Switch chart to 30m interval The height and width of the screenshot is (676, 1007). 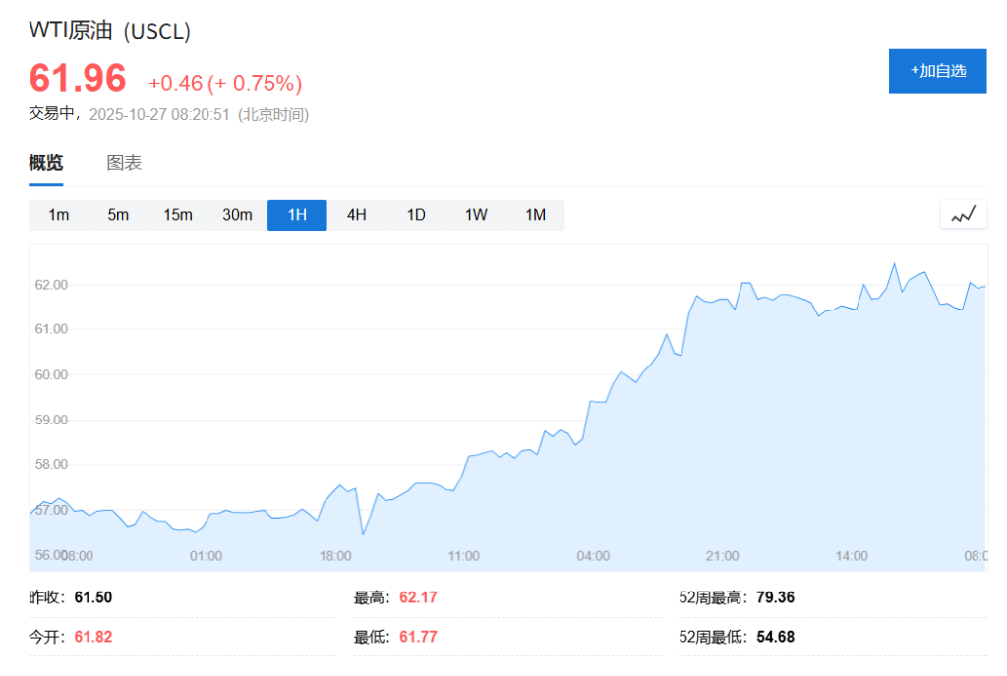[237, 215]
